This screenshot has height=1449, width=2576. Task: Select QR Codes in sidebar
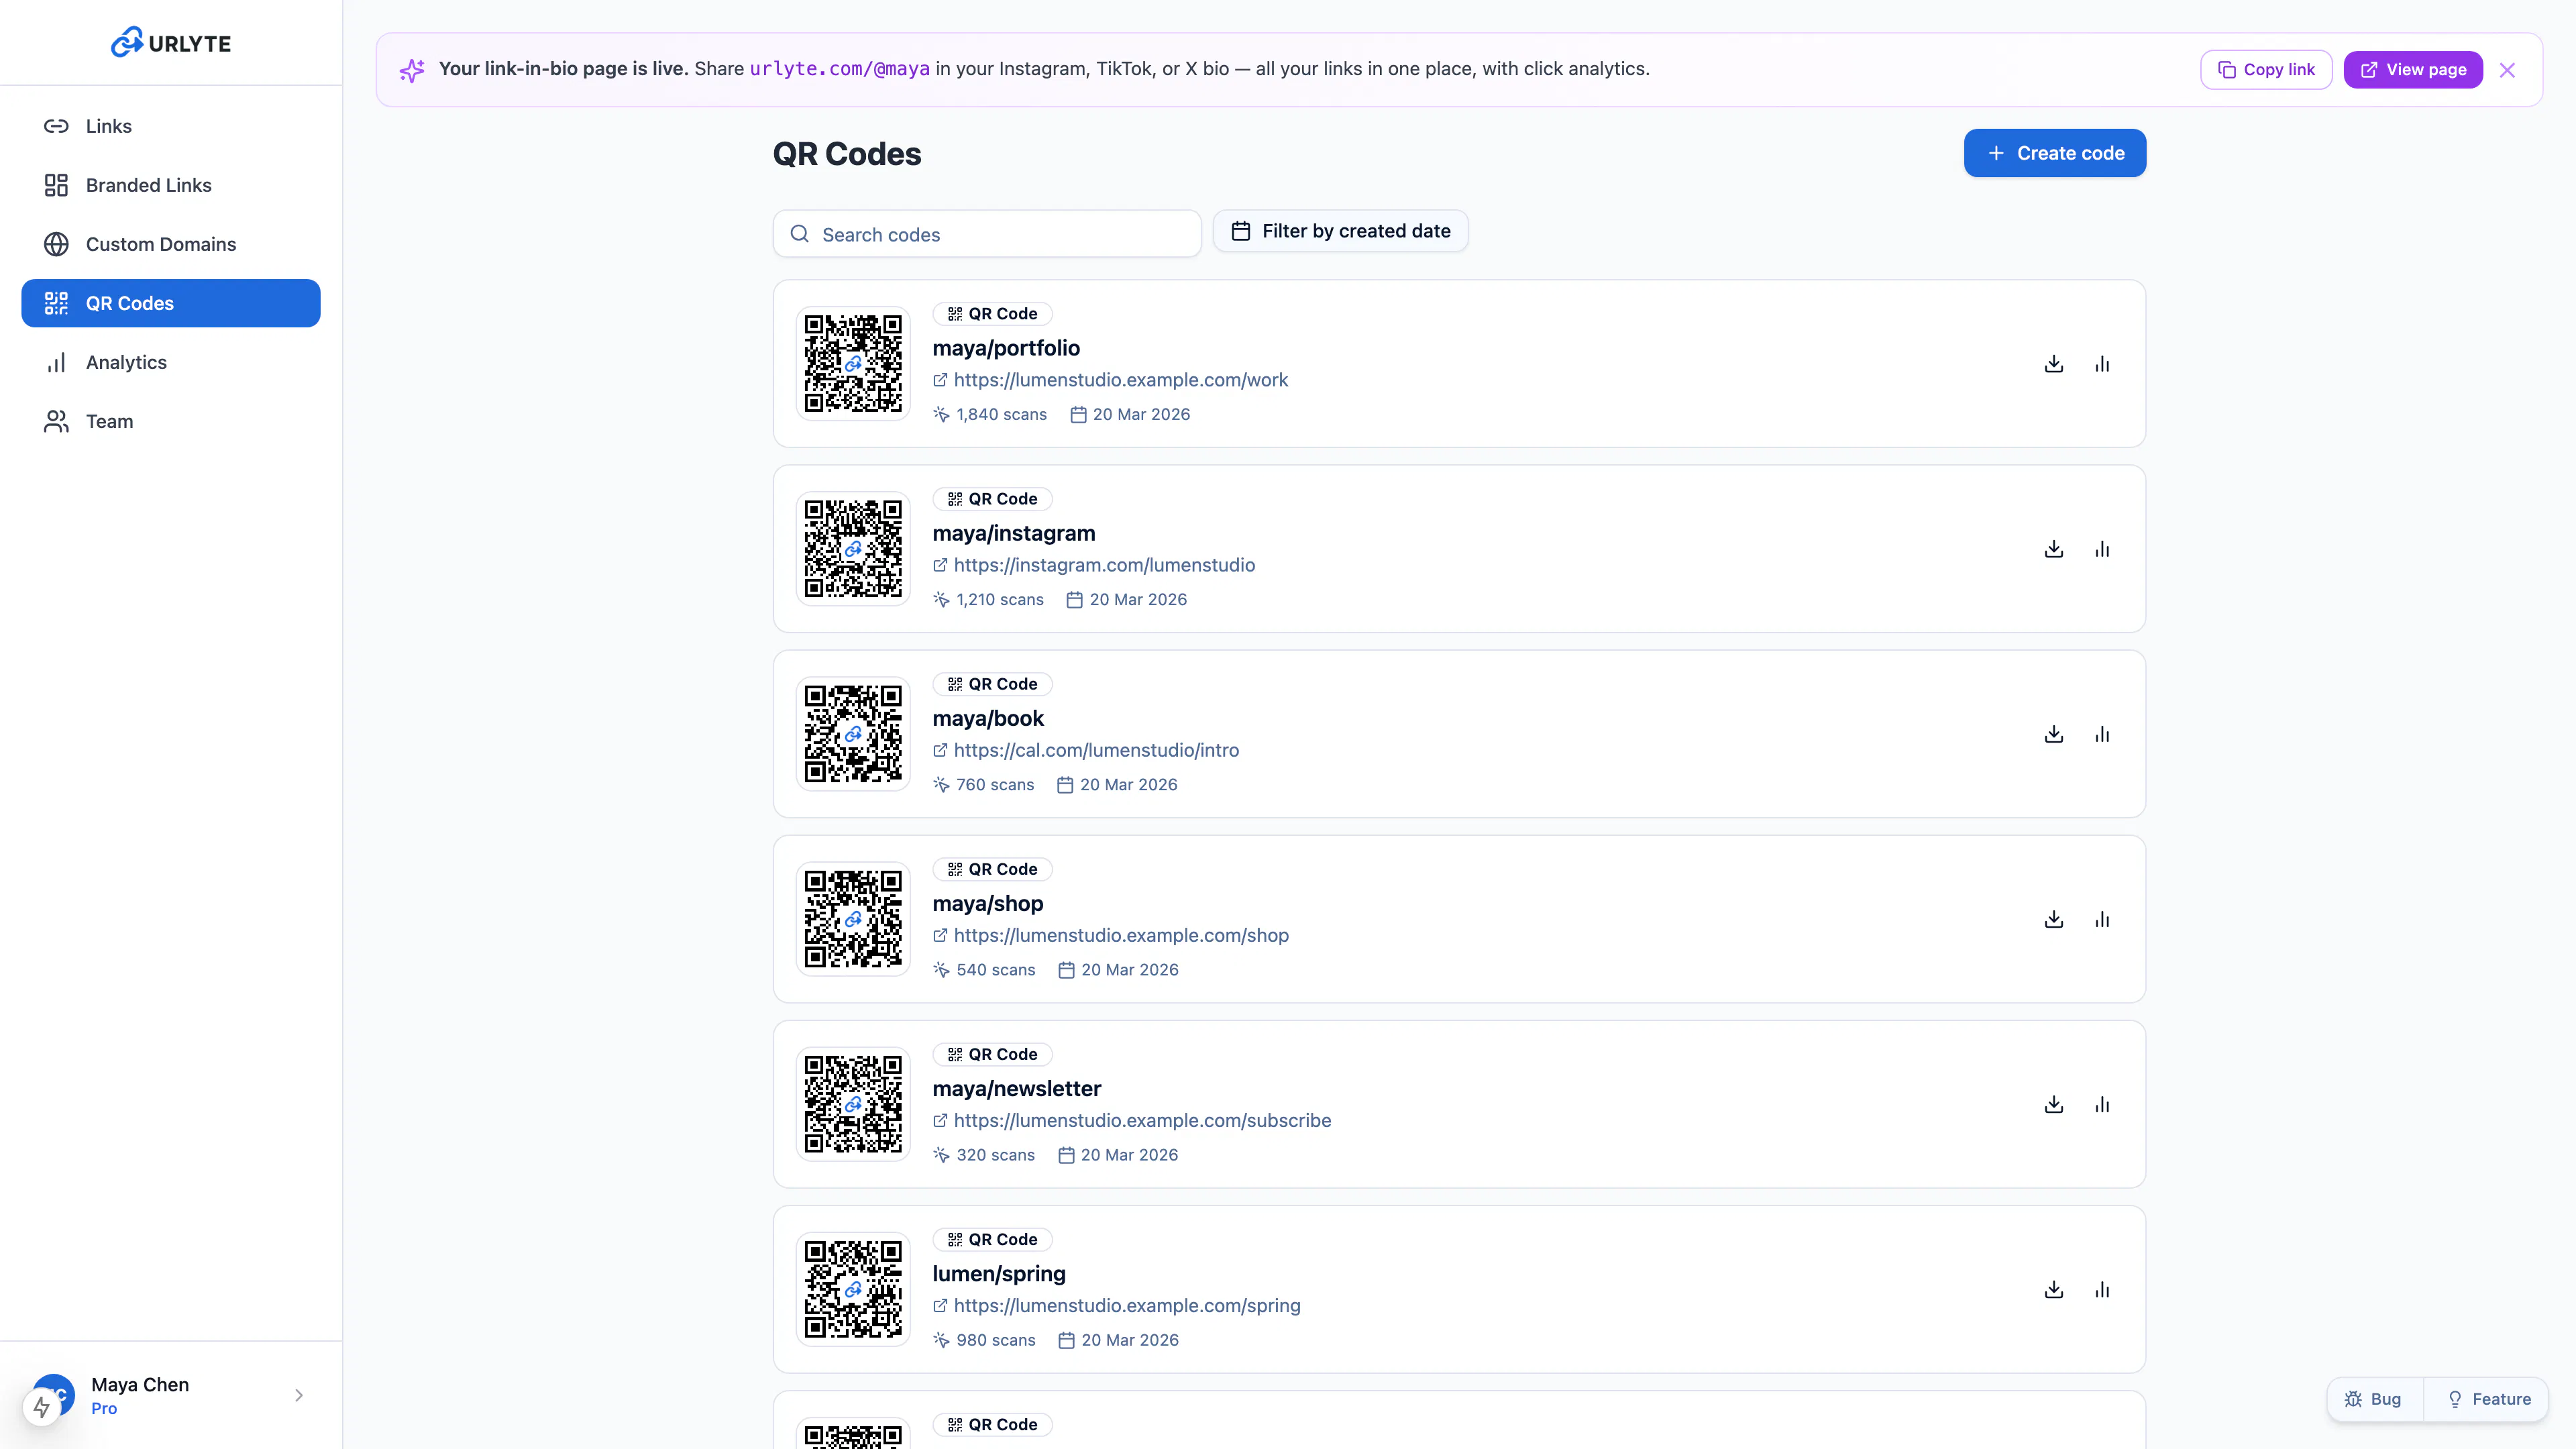(171, 303)
